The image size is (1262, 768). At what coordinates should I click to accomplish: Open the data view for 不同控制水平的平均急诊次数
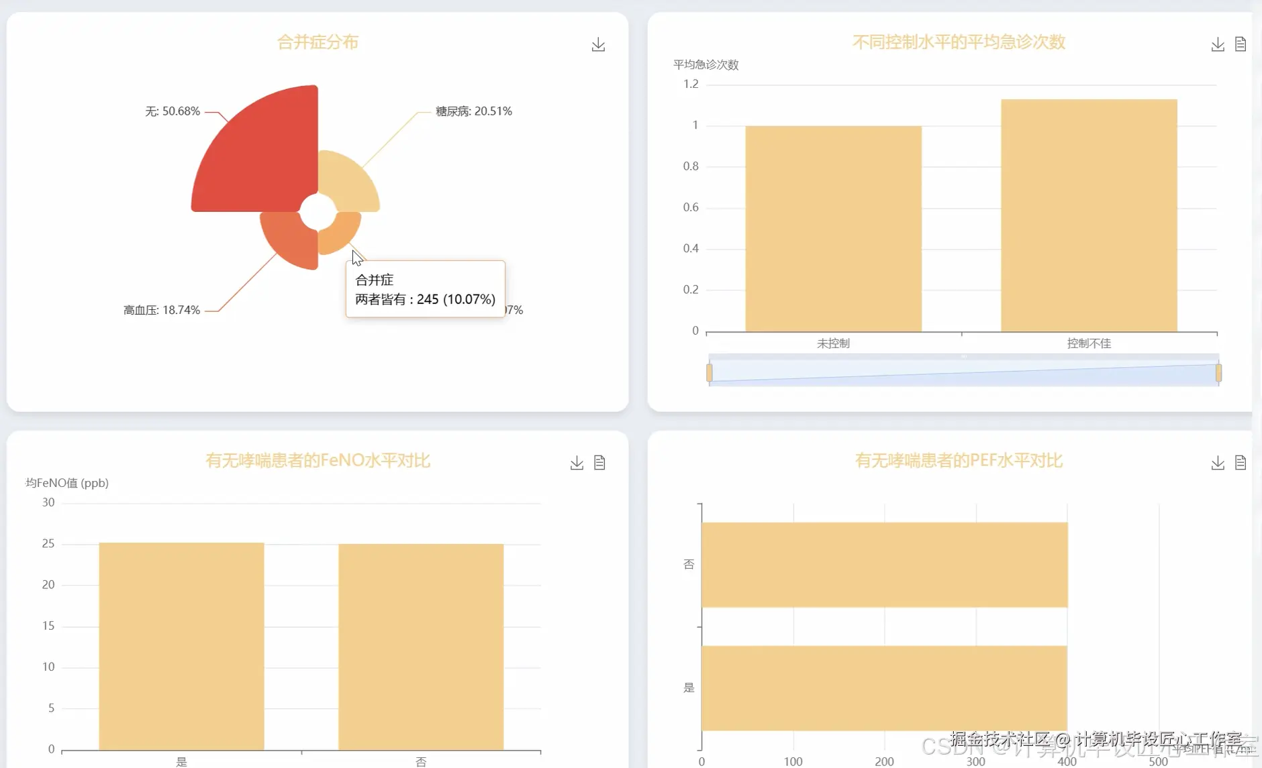[x=1241, y=44]
